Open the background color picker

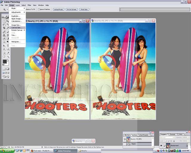click(7, 64)
